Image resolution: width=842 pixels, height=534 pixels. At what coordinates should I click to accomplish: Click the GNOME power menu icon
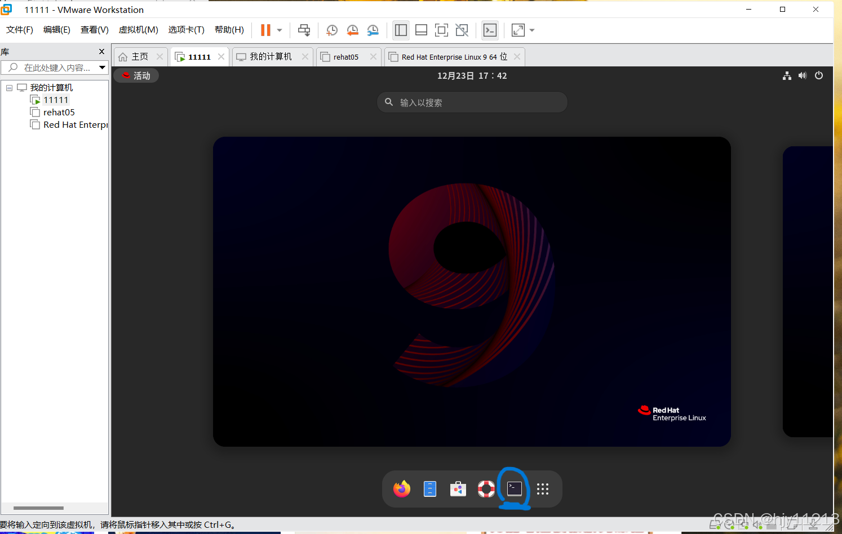[x=819, y=75]
